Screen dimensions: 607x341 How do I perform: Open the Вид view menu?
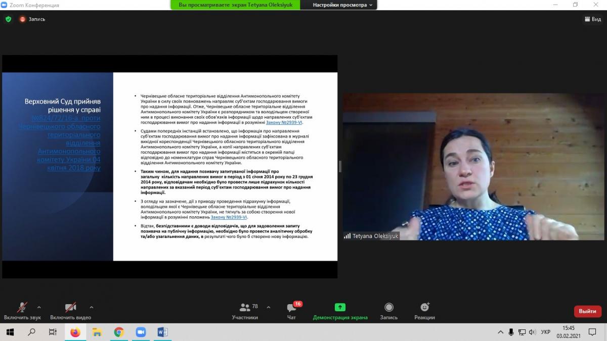click(x=593, y=19)
